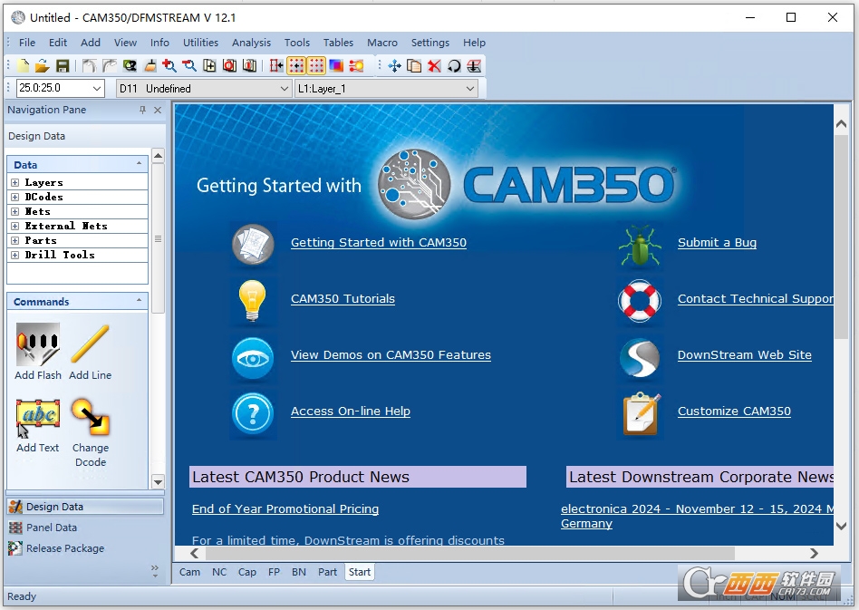Viewport: 859px width, 610px height.
Task: Open the Macro menu
Action: point(382,43)
